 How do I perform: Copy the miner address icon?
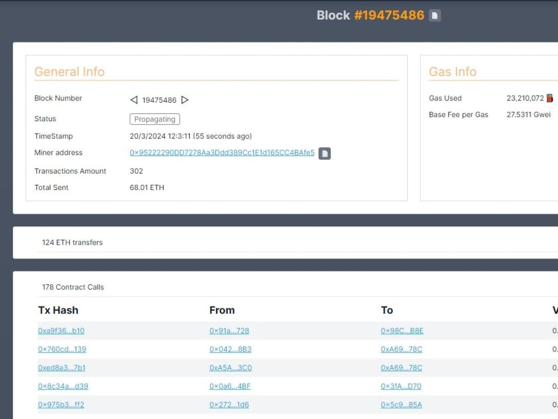(x=324, y=153)
